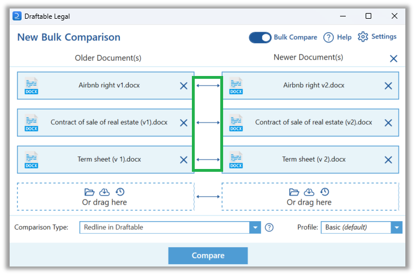Image resolution: width=415 pixels, height=275 pixels.
Task: Open cloud download icon for older documents
Action: tap(104, 192)
